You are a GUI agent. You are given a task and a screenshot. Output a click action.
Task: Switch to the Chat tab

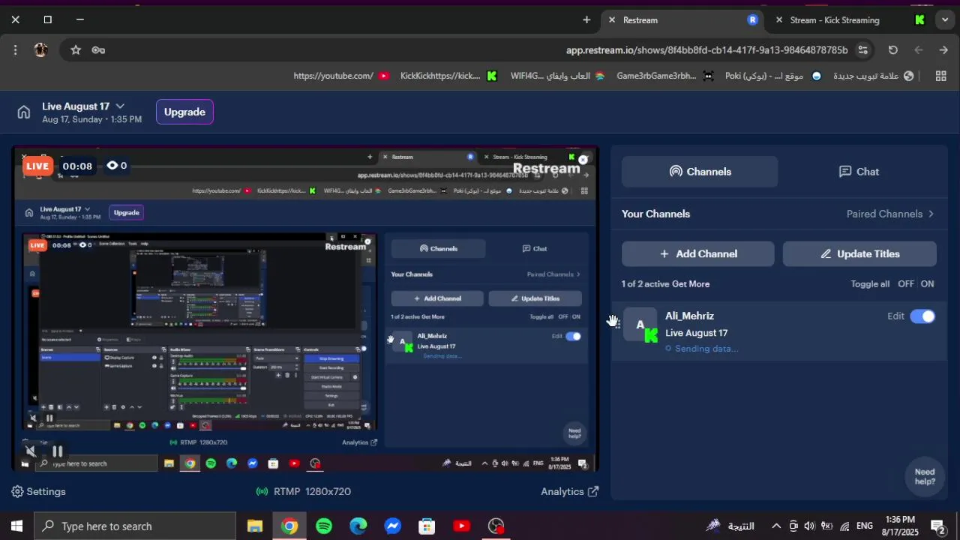[x=859, y=172]
